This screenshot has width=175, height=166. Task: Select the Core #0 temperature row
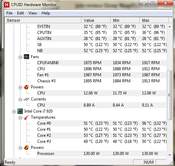pyautogui.click(x=102, y=123)
